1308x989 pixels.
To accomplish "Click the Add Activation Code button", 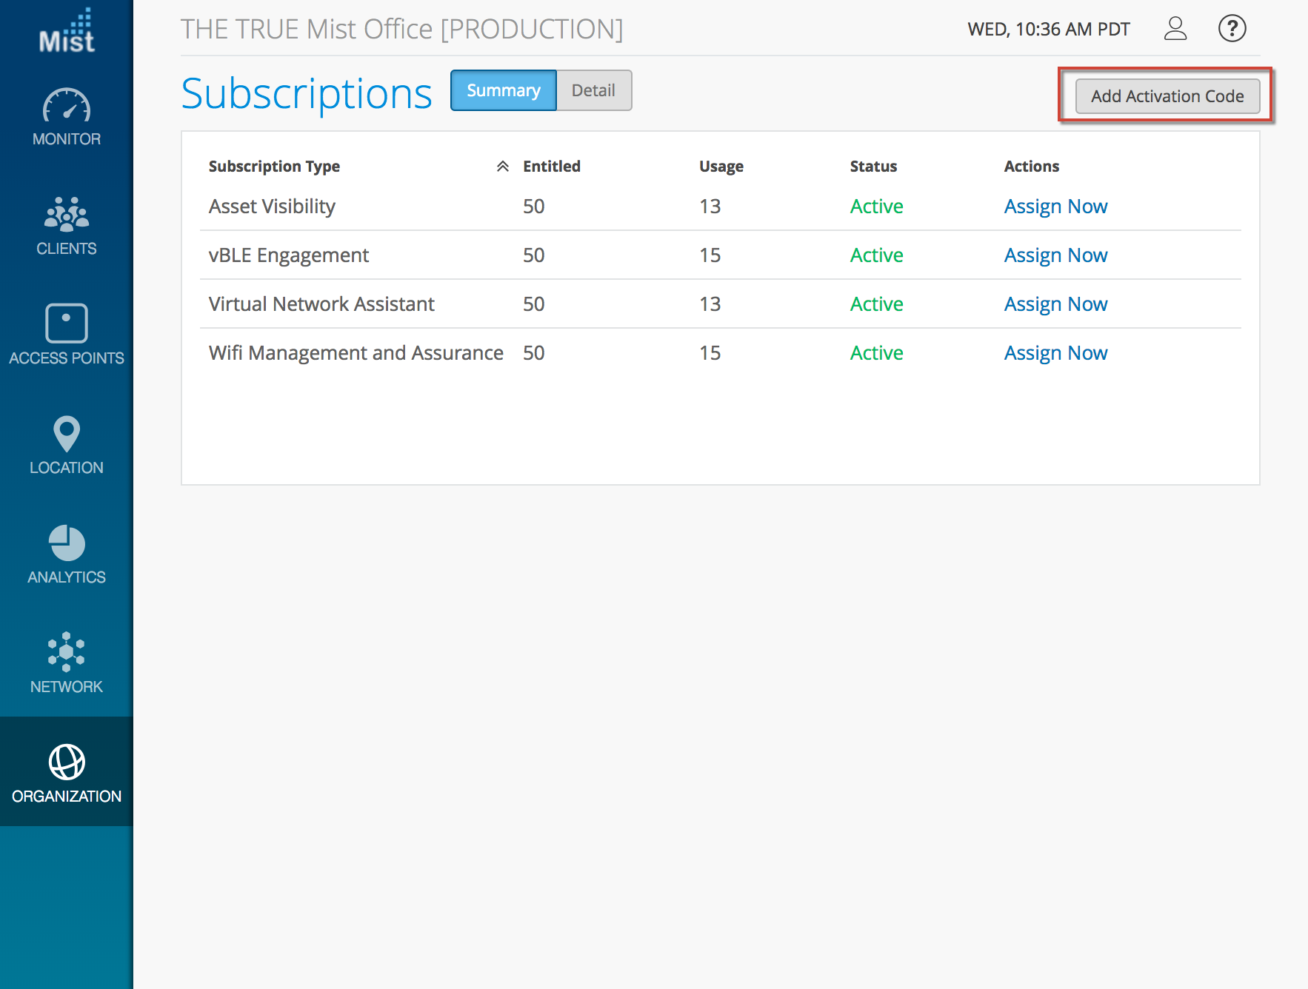I will [1167, 96].
